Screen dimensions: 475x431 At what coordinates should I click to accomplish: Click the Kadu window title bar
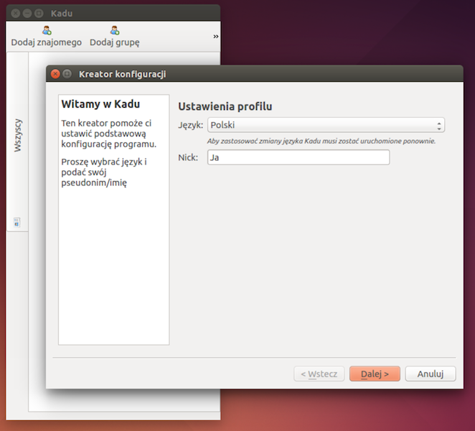pyautogui.click(x=113, y=14)
